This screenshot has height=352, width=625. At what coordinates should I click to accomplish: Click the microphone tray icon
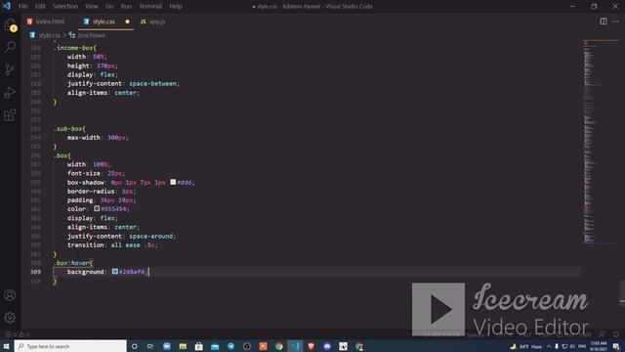[557, 346]
